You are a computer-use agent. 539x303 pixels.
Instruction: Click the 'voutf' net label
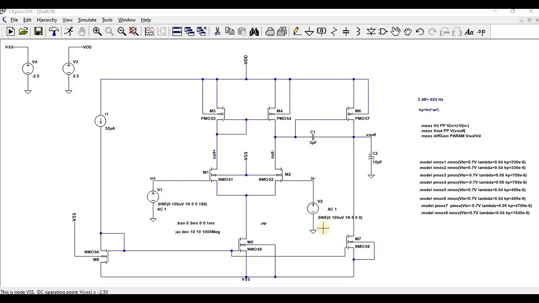pos(371,135)
